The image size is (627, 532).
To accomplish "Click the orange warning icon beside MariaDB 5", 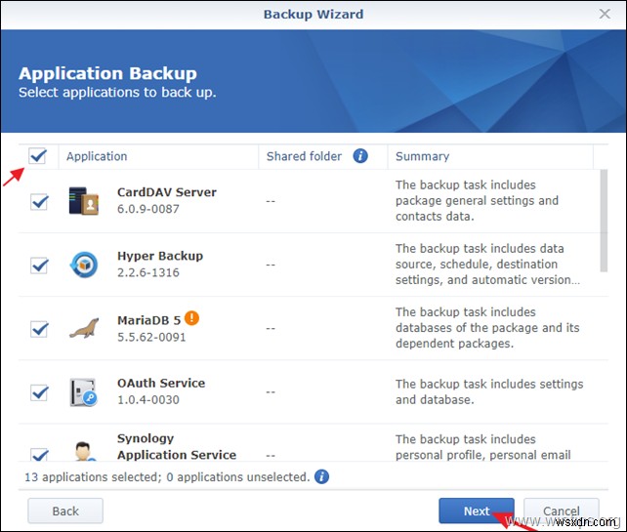I will [x=192, y=318].
